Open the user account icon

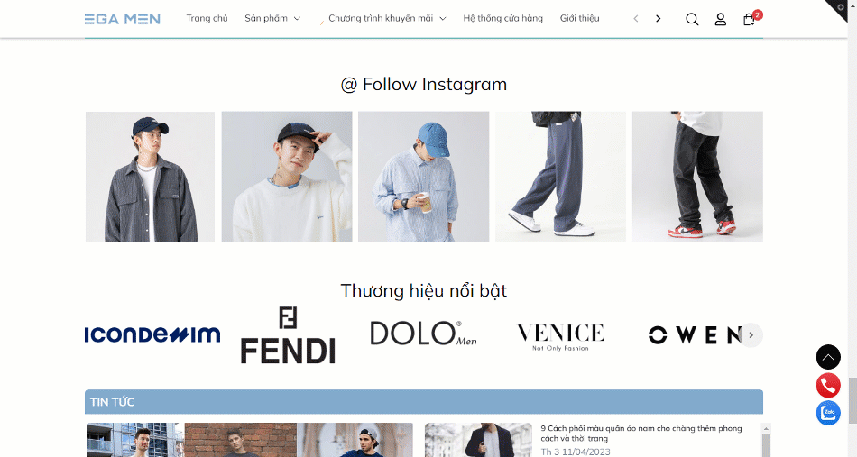click(x=721, y=19)
